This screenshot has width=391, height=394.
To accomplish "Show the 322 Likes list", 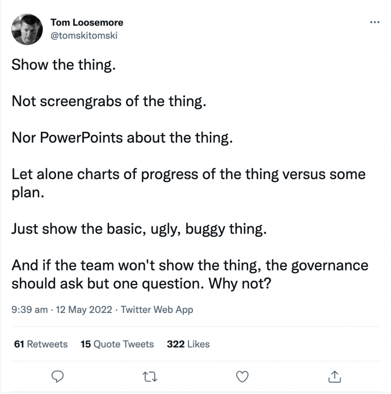I will pos(188,344).
